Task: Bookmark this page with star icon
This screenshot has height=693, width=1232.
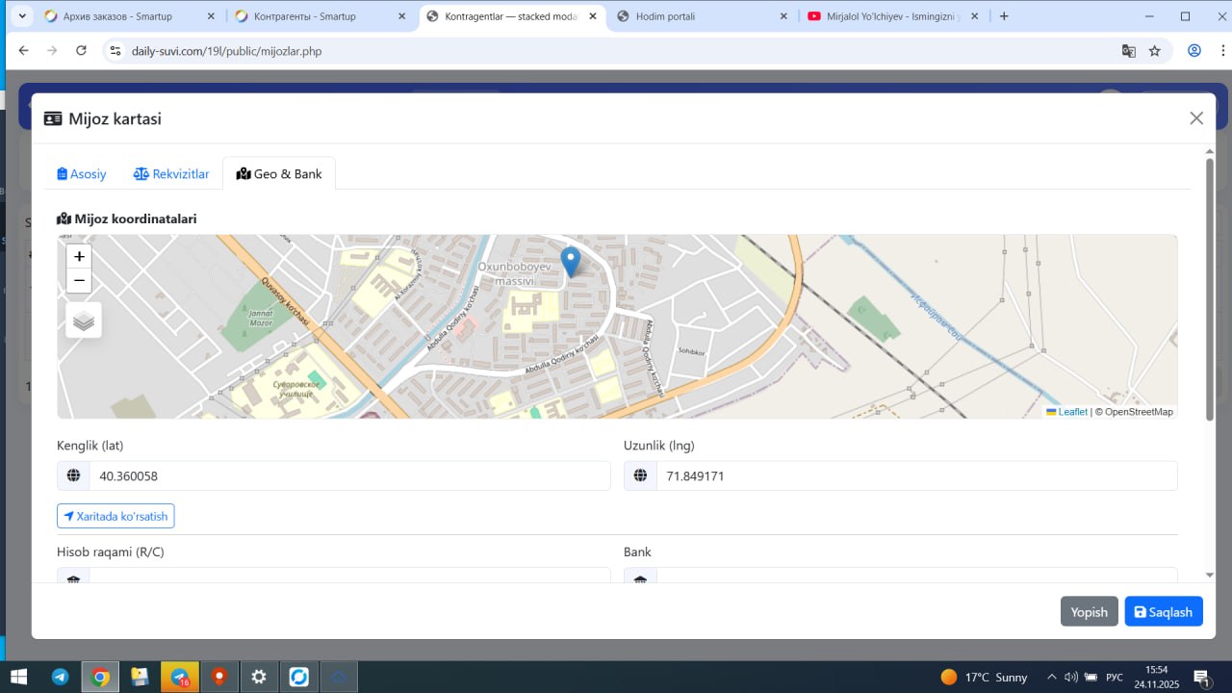Action: pyautogui.click(x=1155, y=51)
